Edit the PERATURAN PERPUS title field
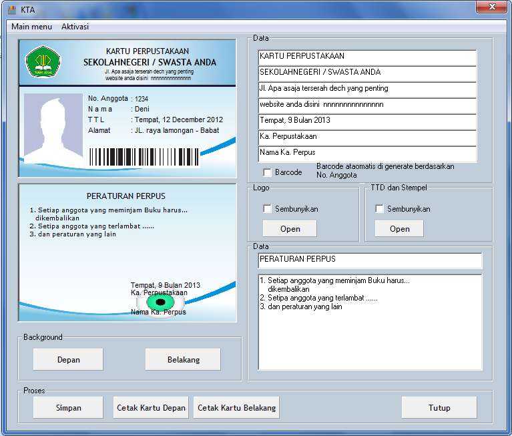 coord(370,260)
